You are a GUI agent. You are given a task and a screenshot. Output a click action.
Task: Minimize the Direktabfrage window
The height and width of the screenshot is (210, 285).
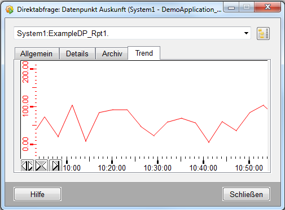pos(231,7)
